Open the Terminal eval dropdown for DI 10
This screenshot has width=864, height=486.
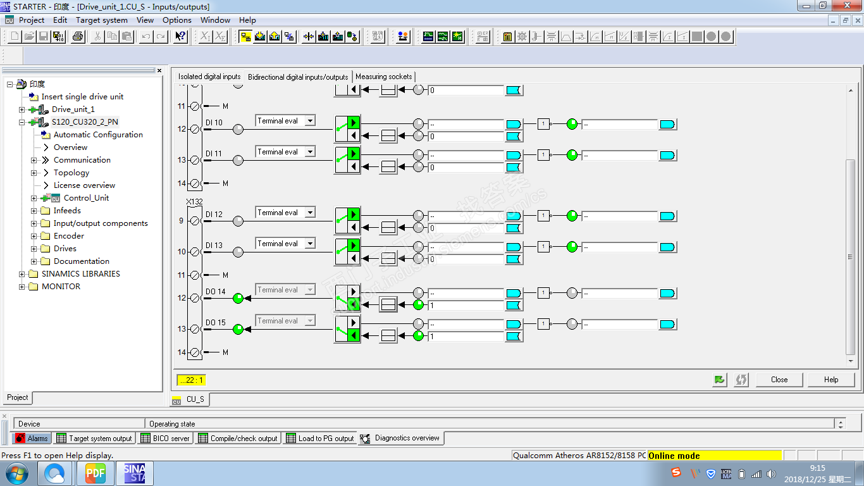310,121
